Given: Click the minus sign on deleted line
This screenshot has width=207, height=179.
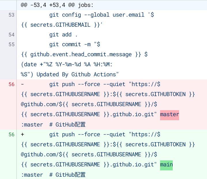Looking at the screenshot, I should pos(22,84).
